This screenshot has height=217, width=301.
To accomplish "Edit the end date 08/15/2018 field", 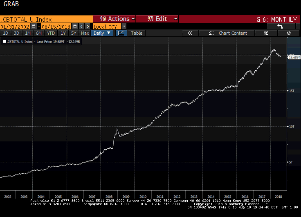I will pyautogui.click(x=56, y=27).
